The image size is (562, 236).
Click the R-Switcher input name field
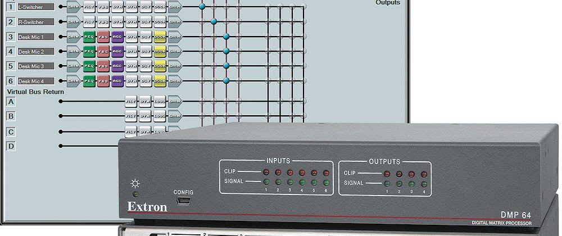(x=36, y=22)
